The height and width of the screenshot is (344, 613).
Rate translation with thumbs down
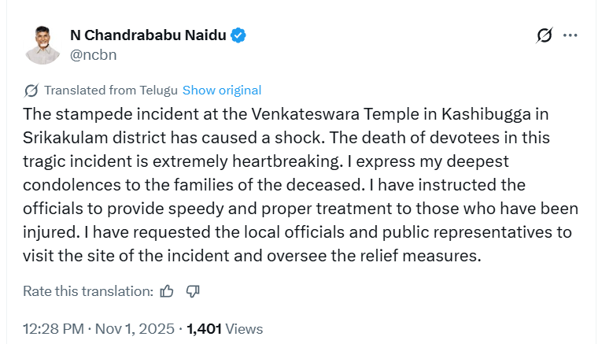point(193,291)
